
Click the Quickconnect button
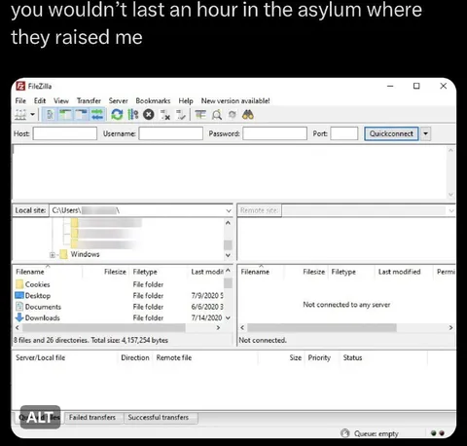pyautogui.click(x=391, y=133)
